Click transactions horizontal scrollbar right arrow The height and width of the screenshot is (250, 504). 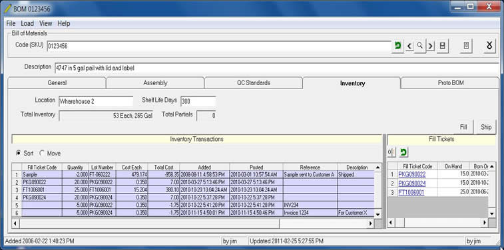[x=370, y=223]
